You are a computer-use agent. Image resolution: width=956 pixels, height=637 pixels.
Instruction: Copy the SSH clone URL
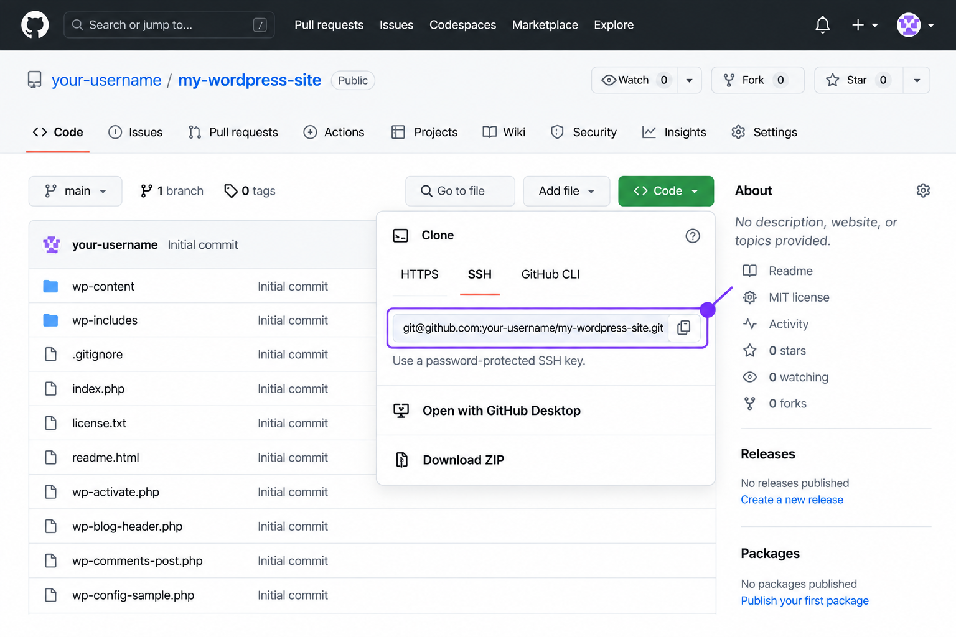click(x=683, y=328)
